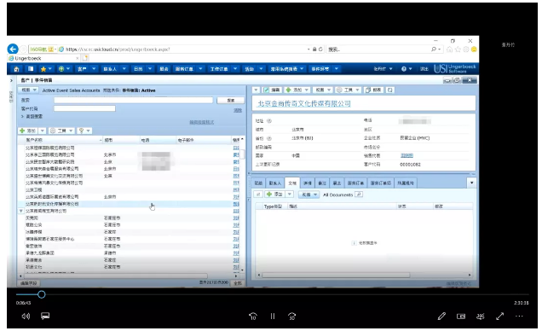Click the browser home outline icon
Screen dimensions: 542x331
[x=450, y=49]
